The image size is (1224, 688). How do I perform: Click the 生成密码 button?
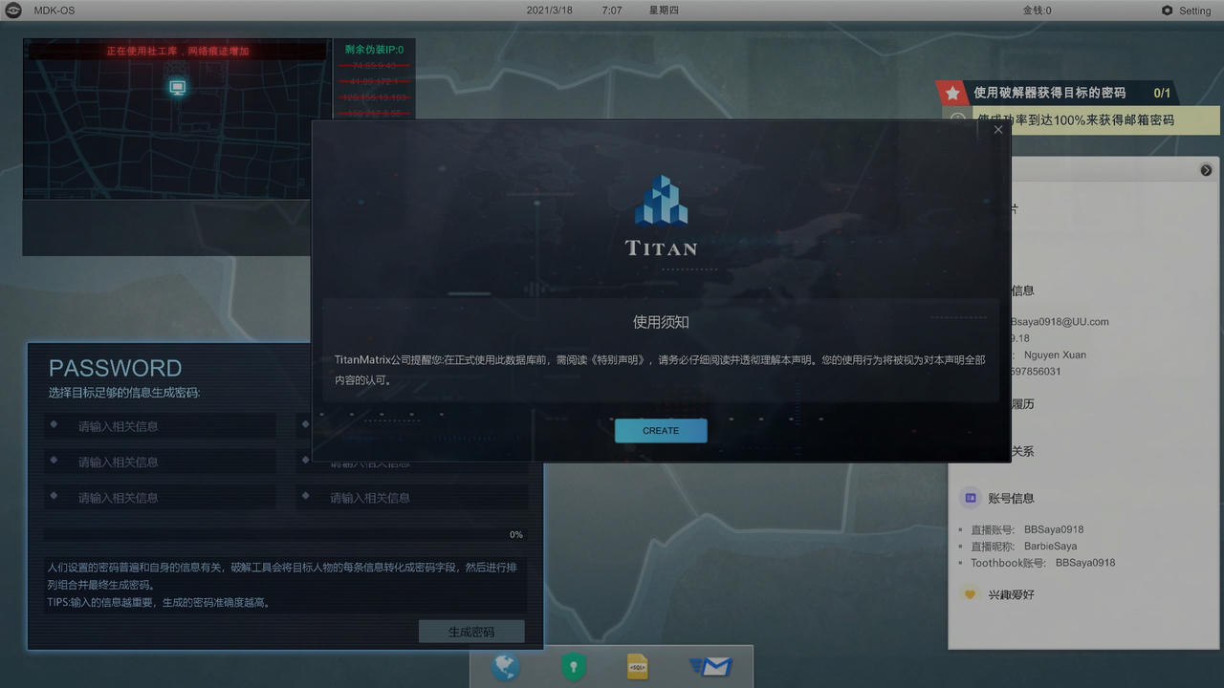click(471, 632)
